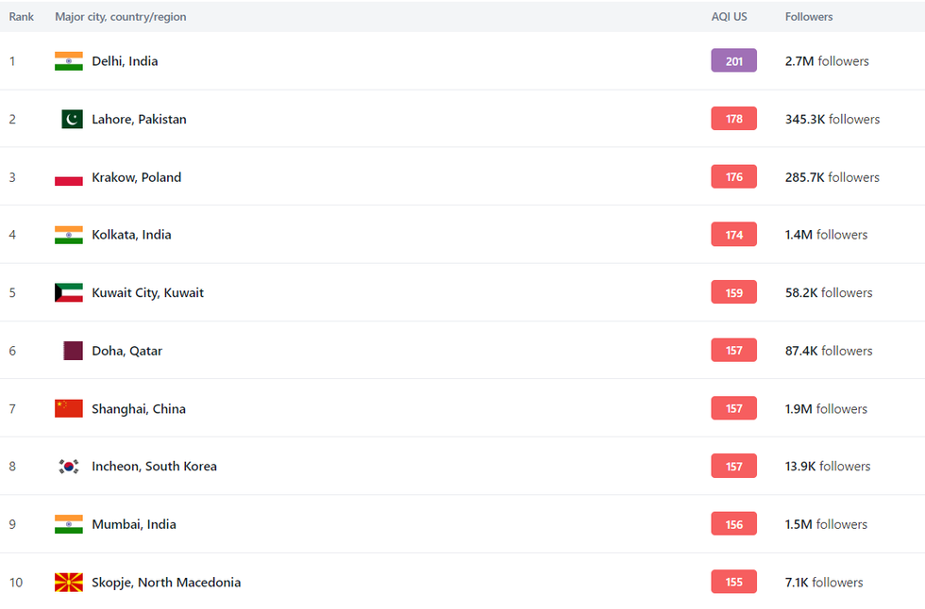Open the Delhi, India city link
Screen dimensions: 925x609
pyautogui.click(x=125, y=61)
